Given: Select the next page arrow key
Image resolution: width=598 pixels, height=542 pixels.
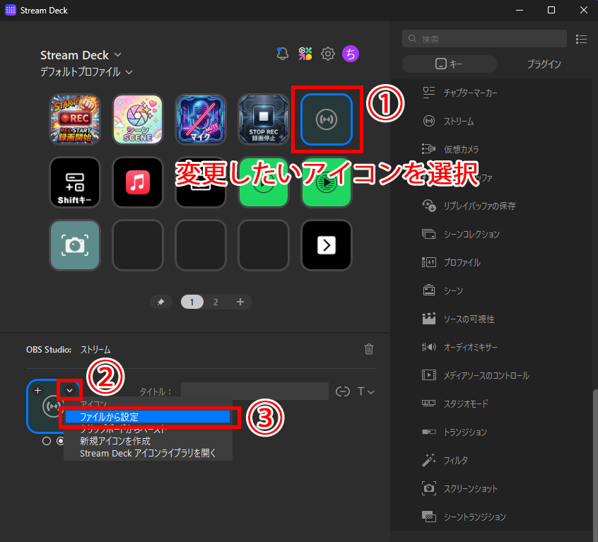Looking at the screenshot, I should (327, 245).
